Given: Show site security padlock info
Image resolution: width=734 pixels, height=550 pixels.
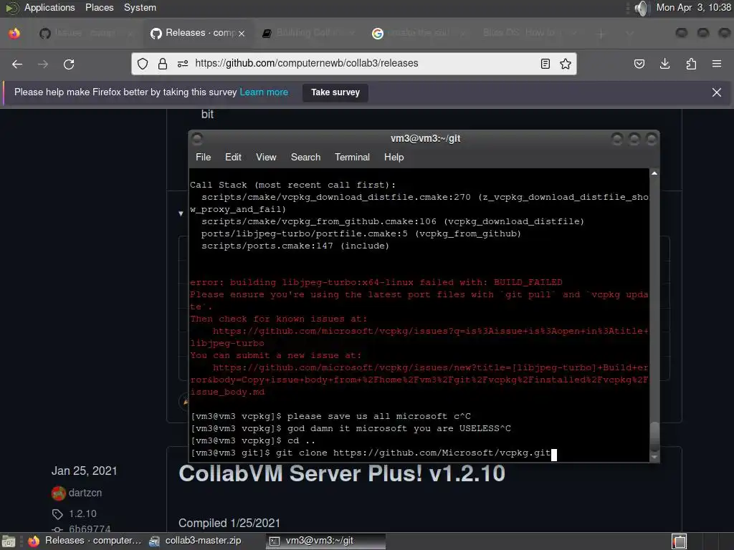Looking at the screenshot, I should tap(163, 64).
